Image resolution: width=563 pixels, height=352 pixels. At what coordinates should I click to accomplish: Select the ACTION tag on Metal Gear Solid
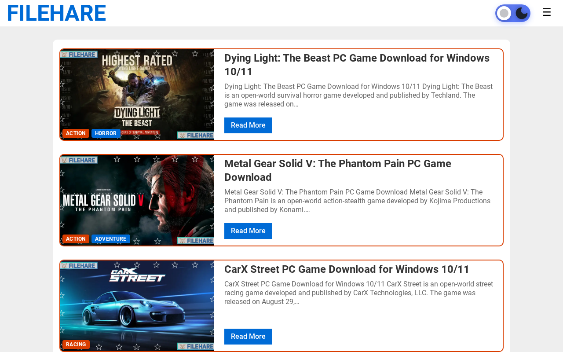tap(76, 239)
